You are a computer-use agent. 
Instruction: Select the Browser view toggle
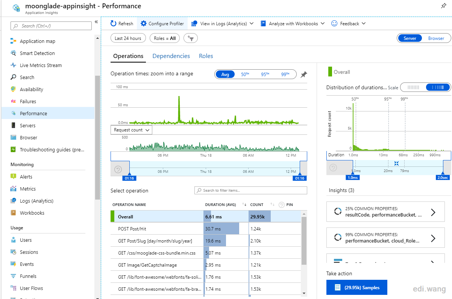point(436,38)
